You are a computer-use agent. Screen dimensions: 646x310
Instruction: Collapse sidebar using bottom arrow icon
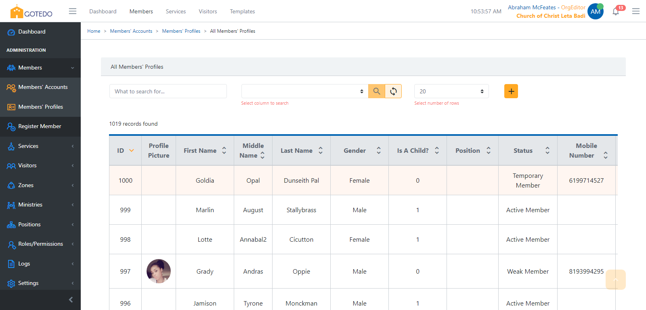[71, 299]
